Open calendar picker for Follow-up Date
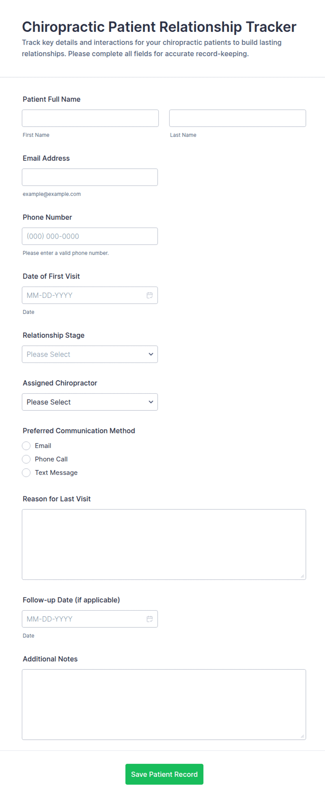325x802 pixels. tap(150, 619)
